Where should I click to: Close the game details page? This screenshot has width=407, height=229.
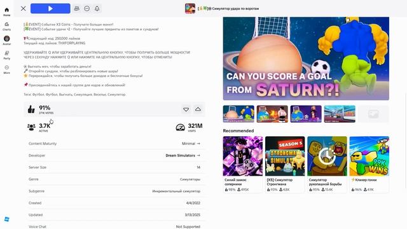pos(24,8)
